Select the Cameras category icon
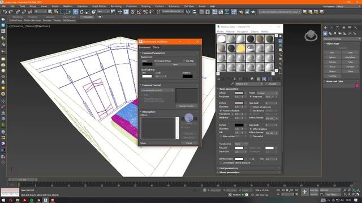 [x=340, y=34]
